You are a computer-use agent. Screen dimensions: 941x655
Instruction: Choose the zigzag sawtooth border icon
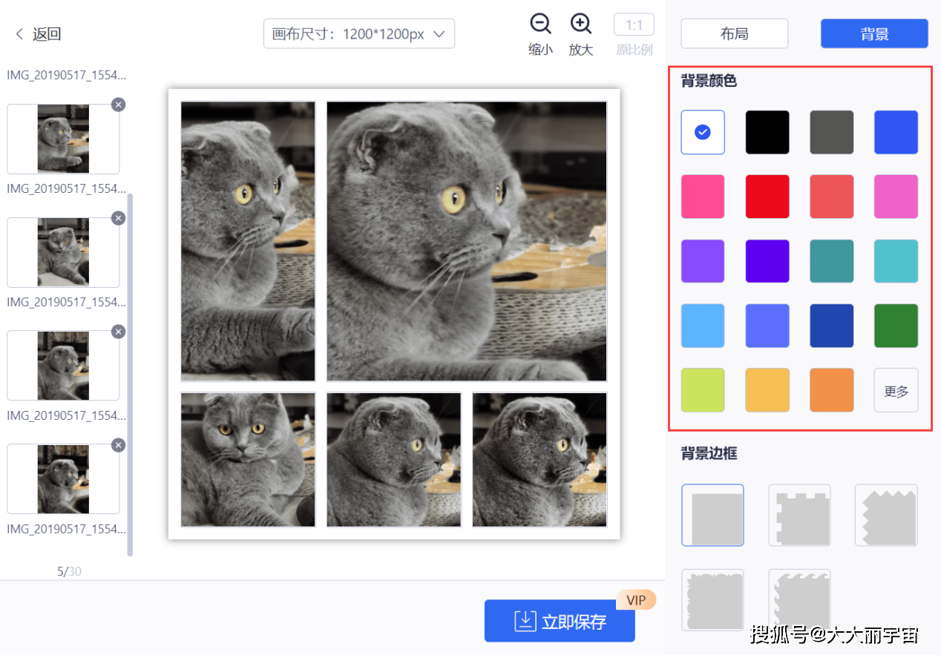tap(886, 515)
